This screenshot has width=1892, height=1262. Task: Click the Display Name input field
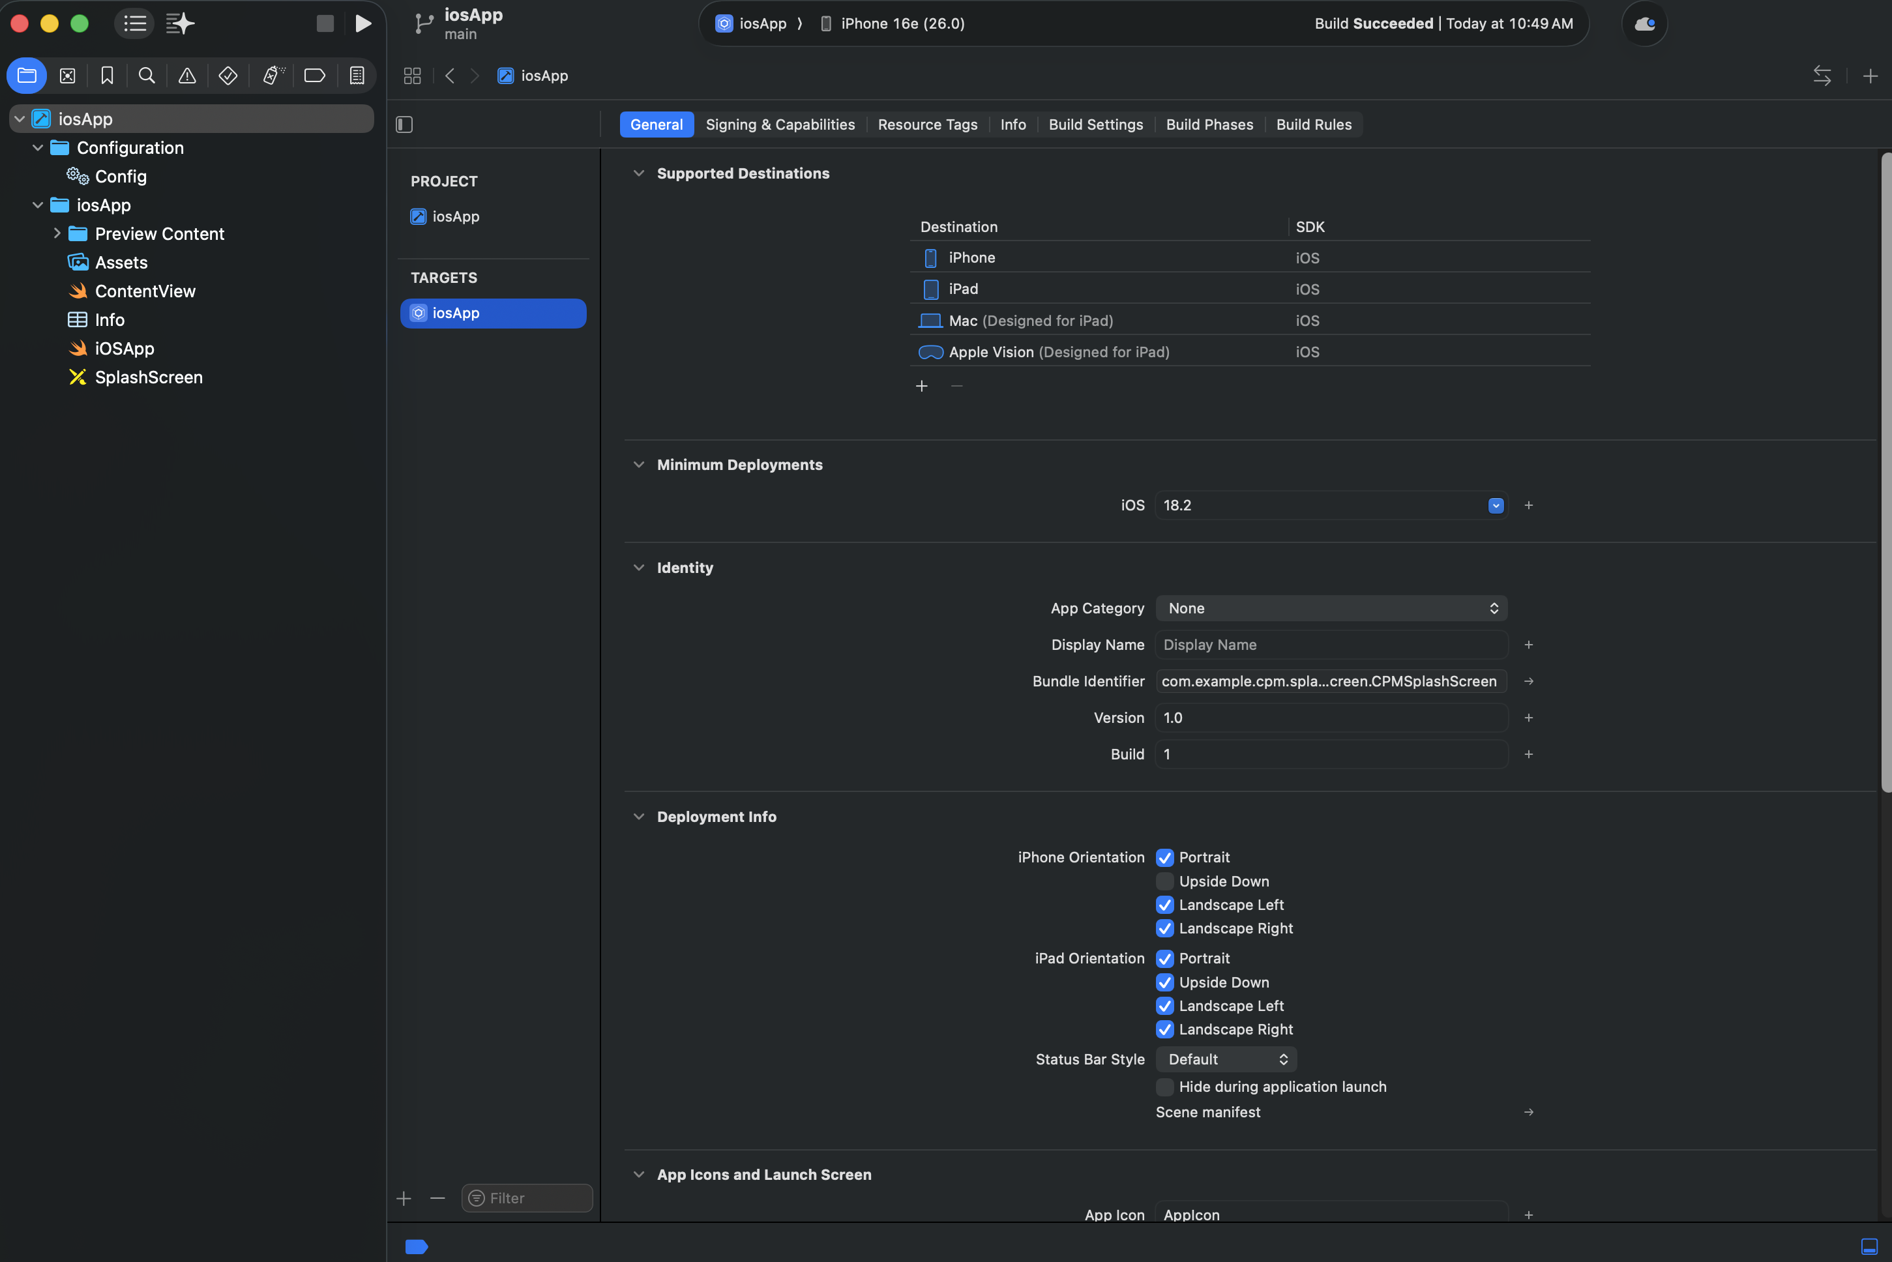tap(1330, 645)
